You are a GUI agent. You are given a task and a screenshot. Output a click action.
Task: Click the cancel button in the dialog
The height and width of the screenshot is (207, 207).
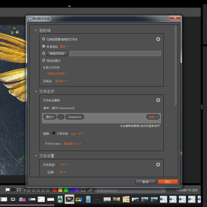click(x=145, y=182)
